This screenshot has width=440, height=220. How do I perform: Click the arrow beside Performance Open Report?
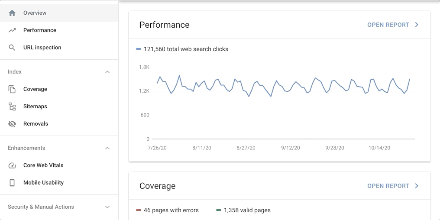pos(417,25)
